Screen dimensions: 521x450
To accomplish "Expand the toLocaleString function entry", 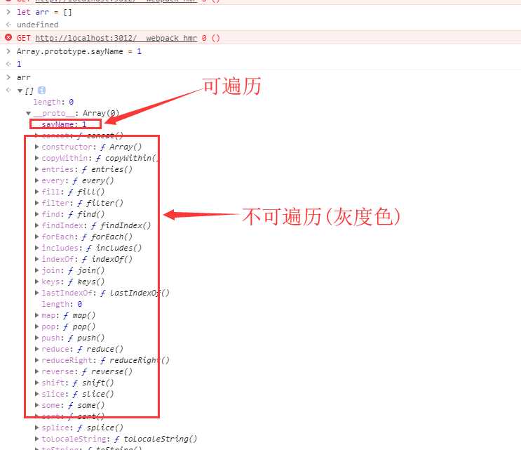I will point(37,439).
